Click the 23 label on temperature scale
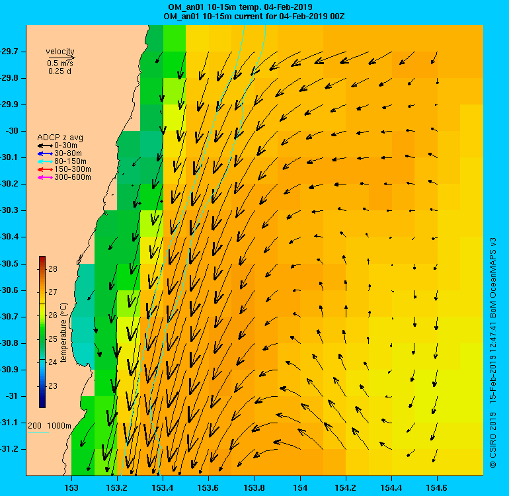The width and height of the screenshot is (509, 496). [53, 386]
